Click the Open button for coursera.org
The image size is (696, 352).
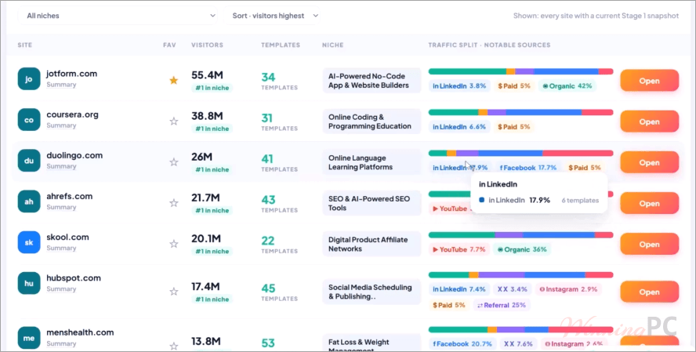tap(650, 122)
